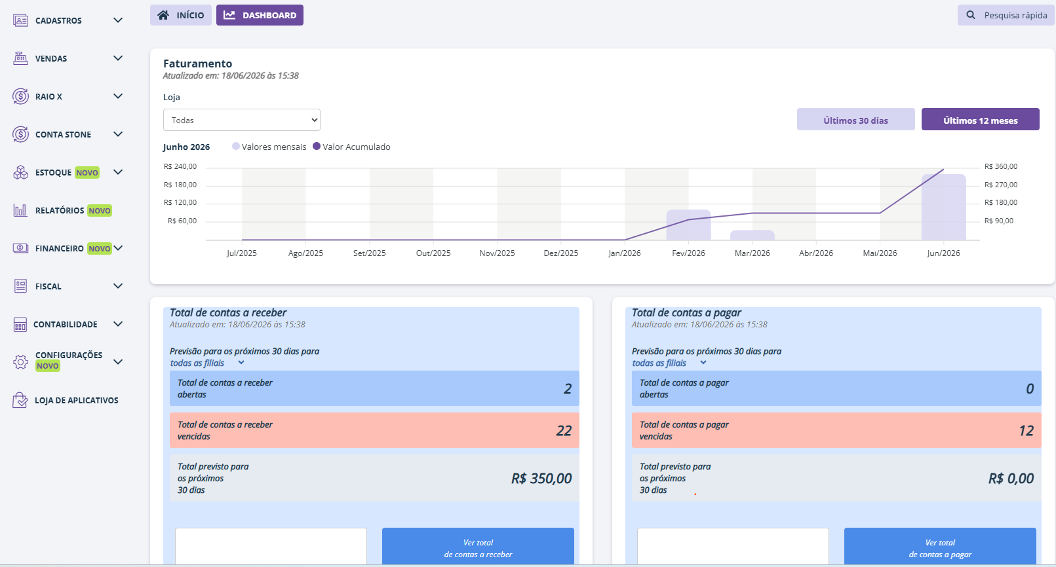This screenshot has height=567, width=1056.
Task: Click the Mar/2026 chart bar
Action: (x=753, y=235)
